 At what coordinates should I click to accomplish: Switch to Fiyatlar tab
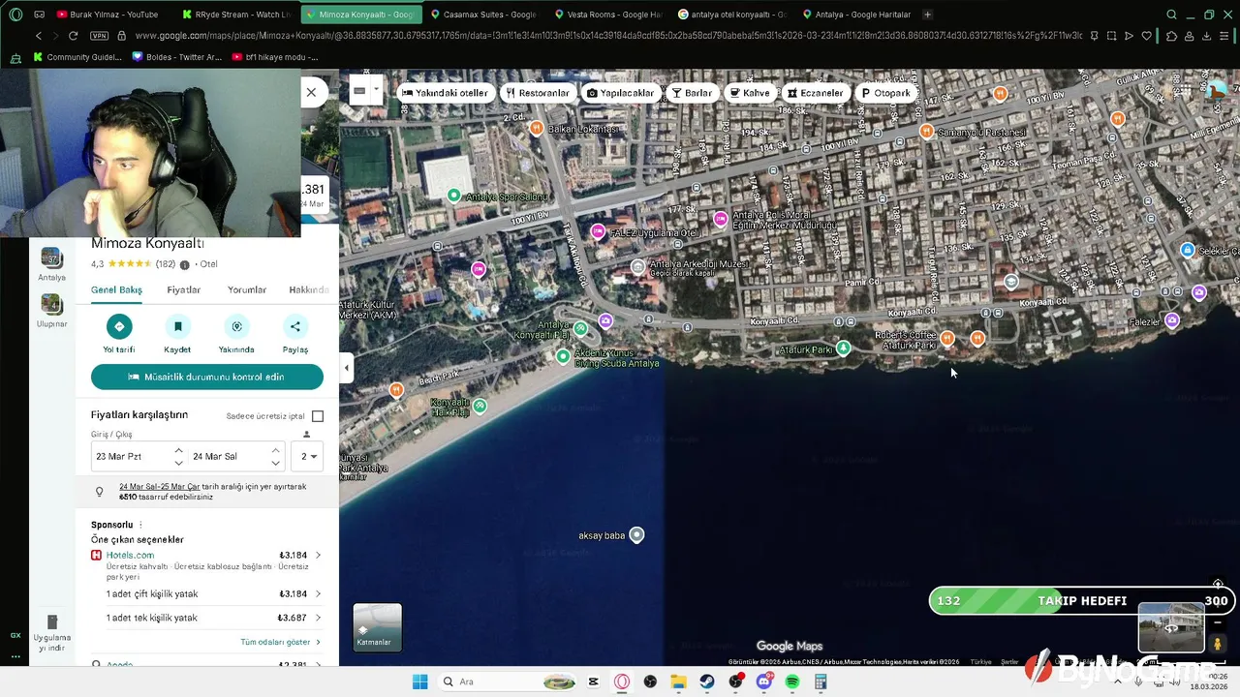pos(184,289)
